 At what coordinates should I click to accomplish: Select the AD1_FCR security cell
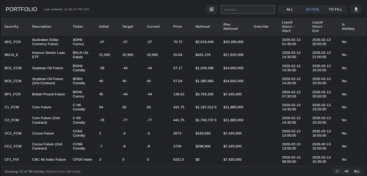[13, 42]
